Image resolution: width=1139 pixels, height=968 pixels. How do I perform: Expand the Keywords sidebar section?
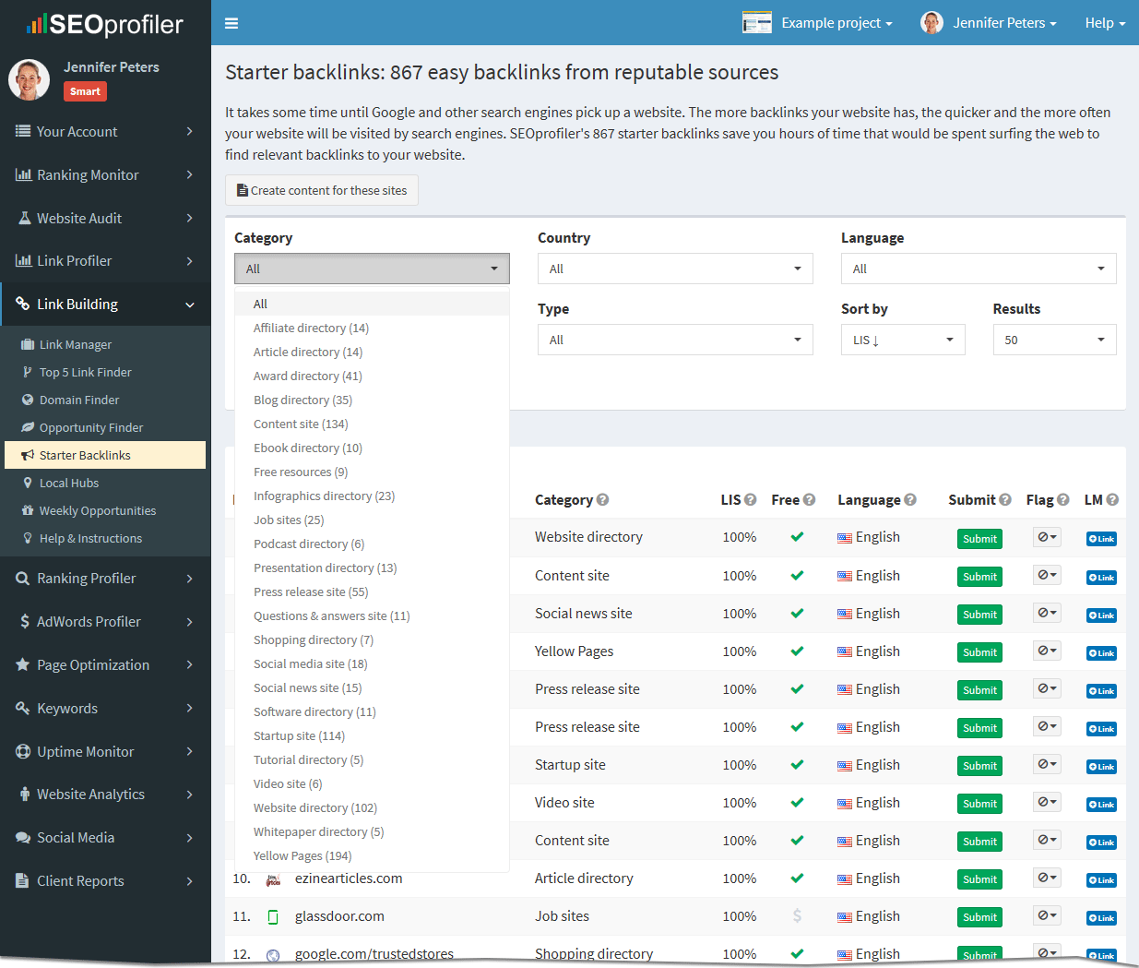(105, 708)
